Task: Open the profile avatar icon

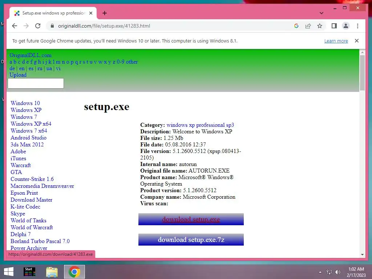Action: [346, 26]
